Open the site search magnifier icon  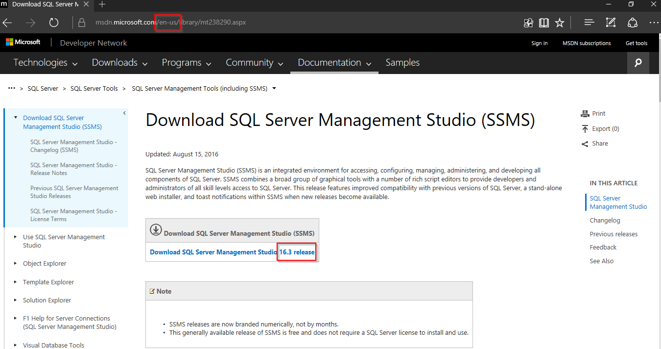point(637,63)
